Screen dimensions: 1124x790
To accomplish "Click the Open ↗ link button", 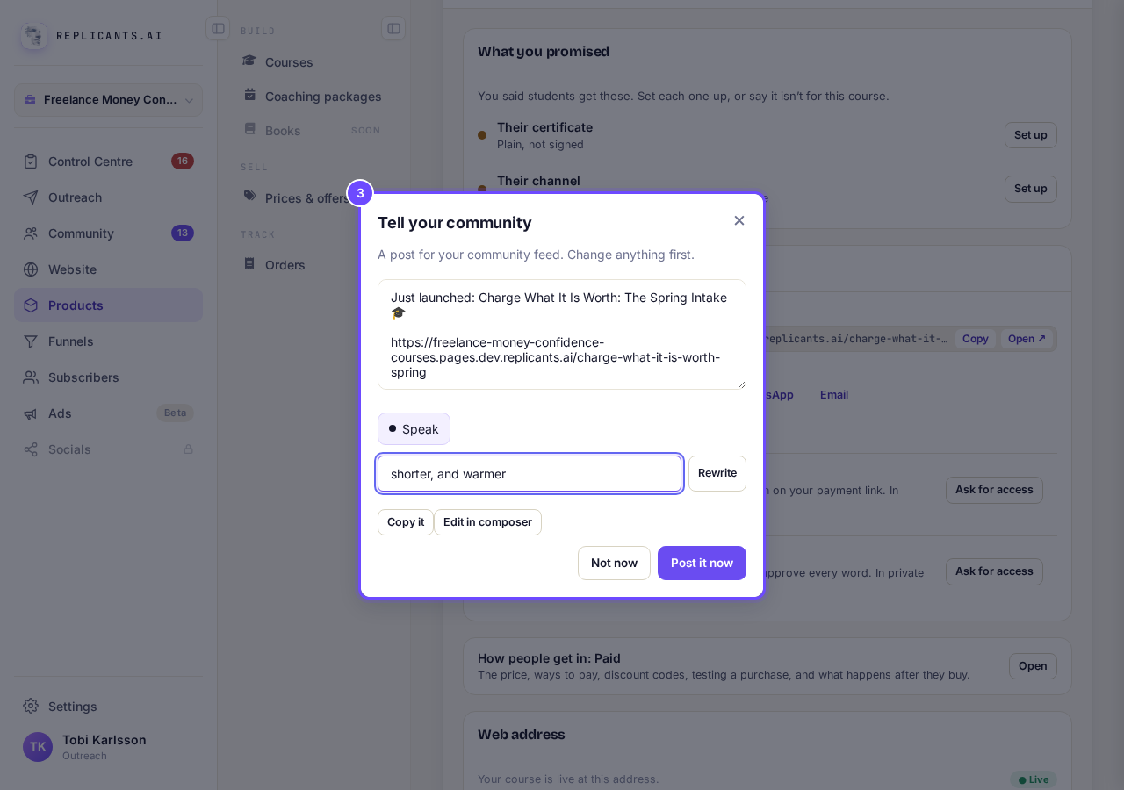I will [x=1027, y=339].
